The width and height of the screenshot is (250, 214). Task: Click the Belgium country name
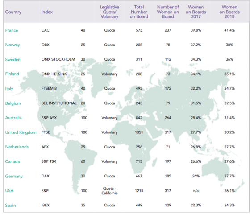click(13, 103)
